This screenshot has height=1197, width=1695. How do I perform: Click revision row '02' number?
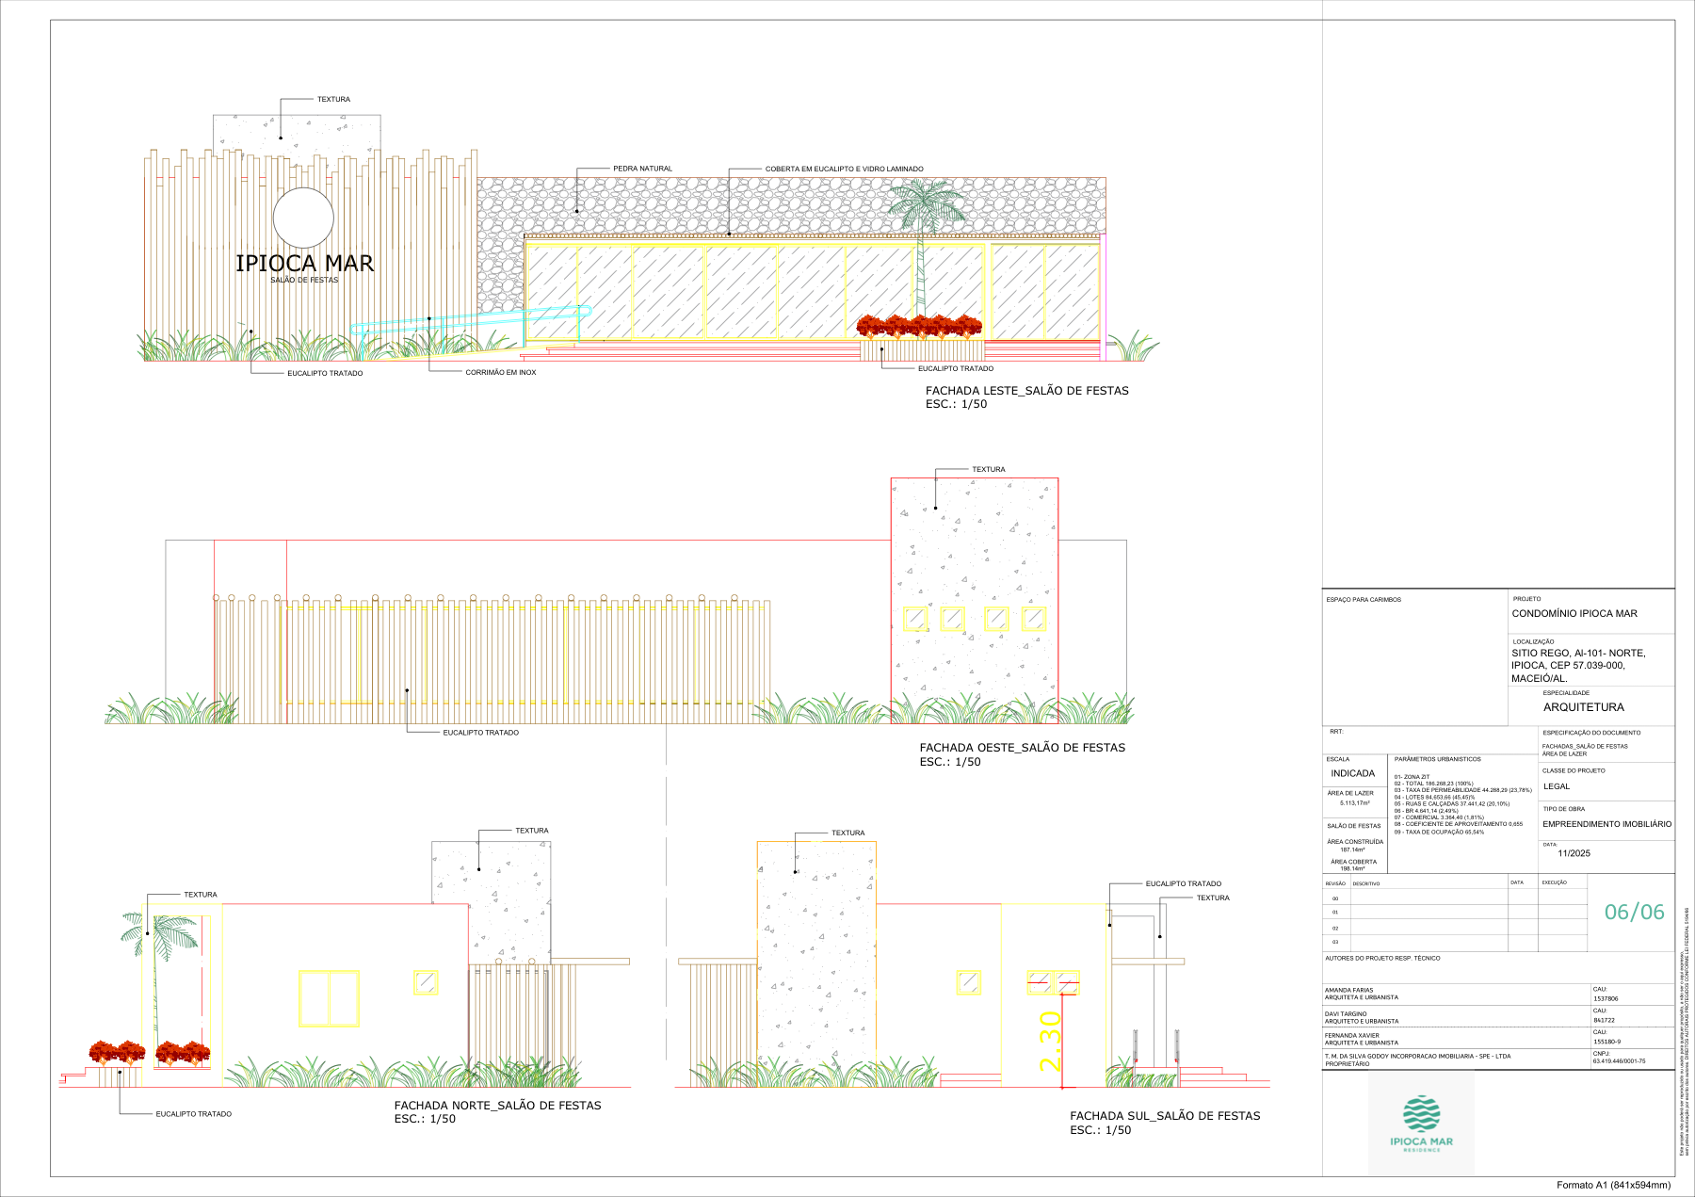pyautogui.click(x=1335, y=929)
